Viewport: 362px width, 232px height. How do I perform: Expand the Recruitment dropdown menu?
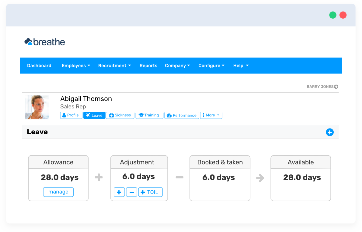[114, 66]
